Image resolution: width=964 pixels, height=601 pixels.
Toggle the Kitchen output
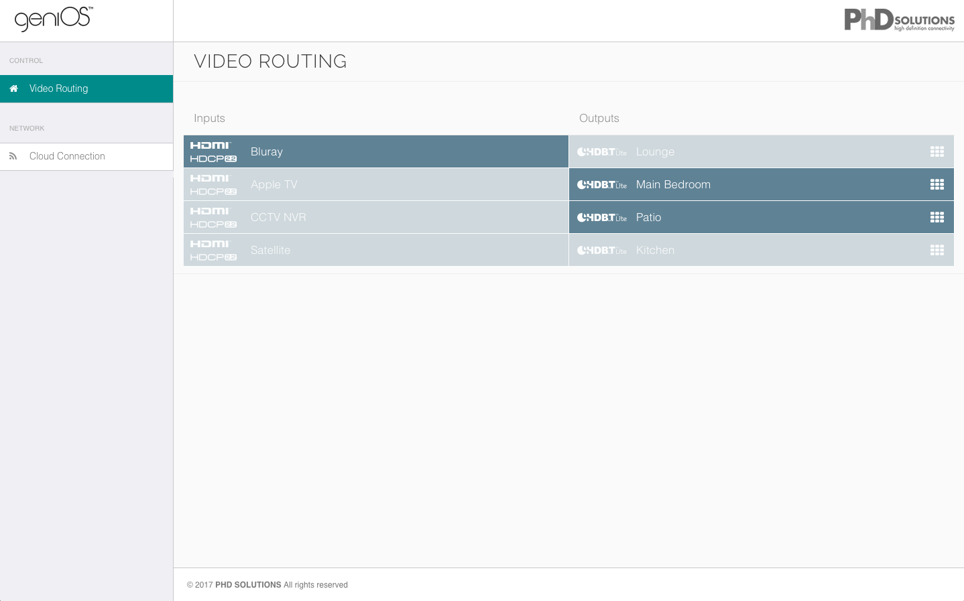[x=762, y=250]
